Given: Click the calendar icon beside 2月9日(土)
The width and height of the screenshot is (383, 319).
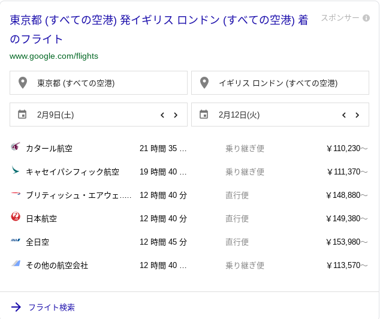Looking at the screenshot, I should [22, 115].
